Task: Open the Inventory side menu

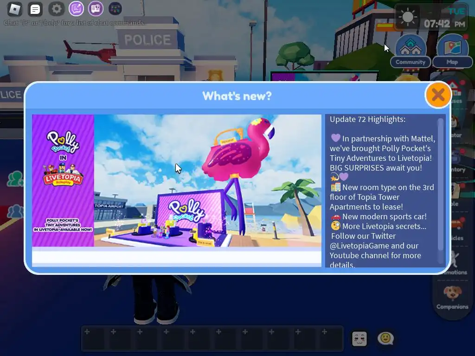Action: pos(457,161)
